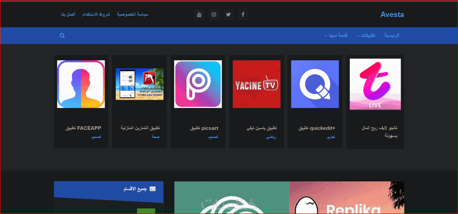Open the picsart app image
Screen dimensions: 458x214
point(198,84)
